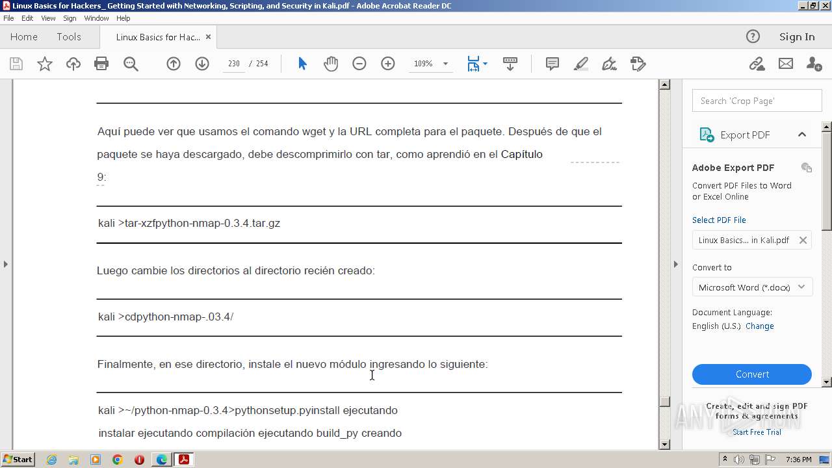This screenshot has width=832, height=468.
Task: Close the Linux Basics document tab
Action: click(208, 37)
